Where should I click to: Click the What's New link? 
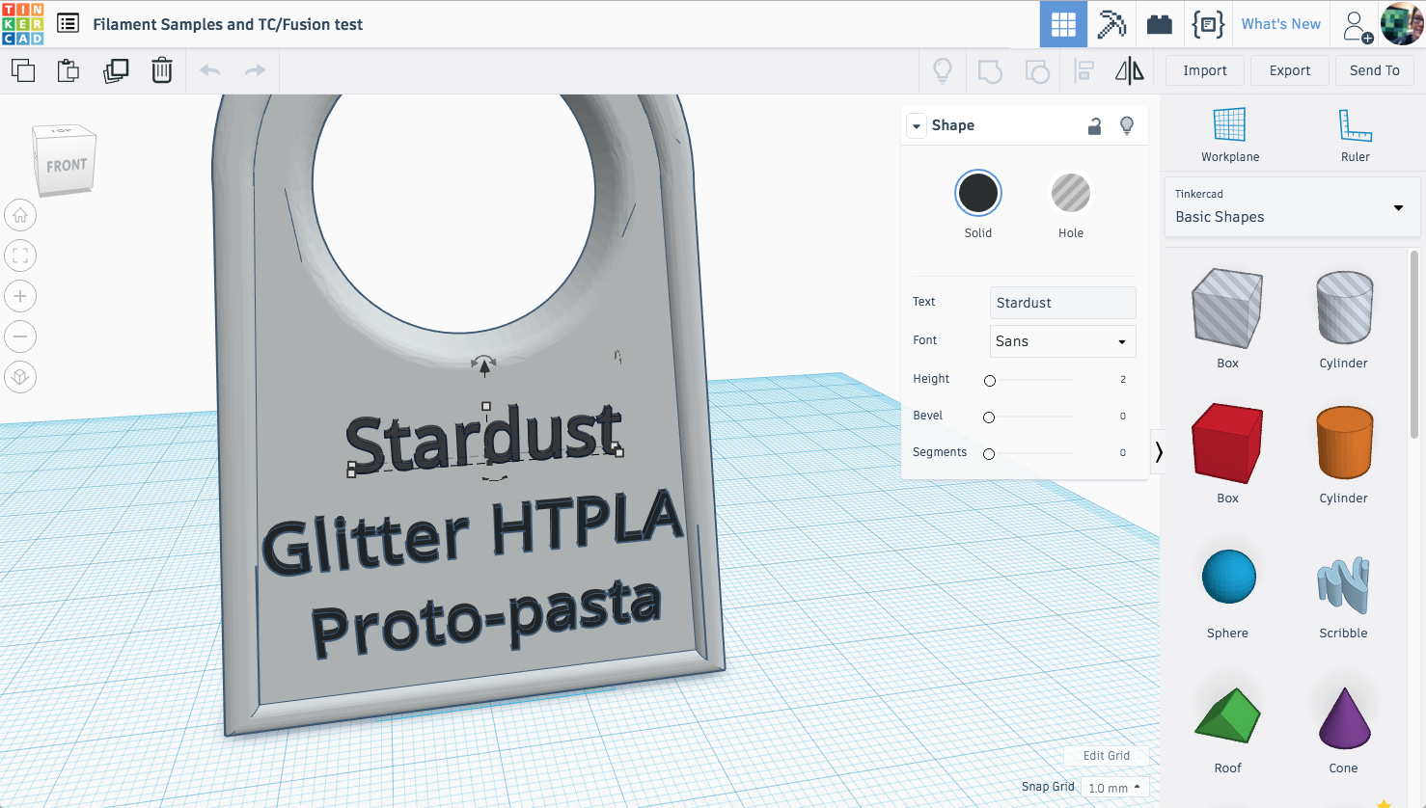coord(1280,24)
